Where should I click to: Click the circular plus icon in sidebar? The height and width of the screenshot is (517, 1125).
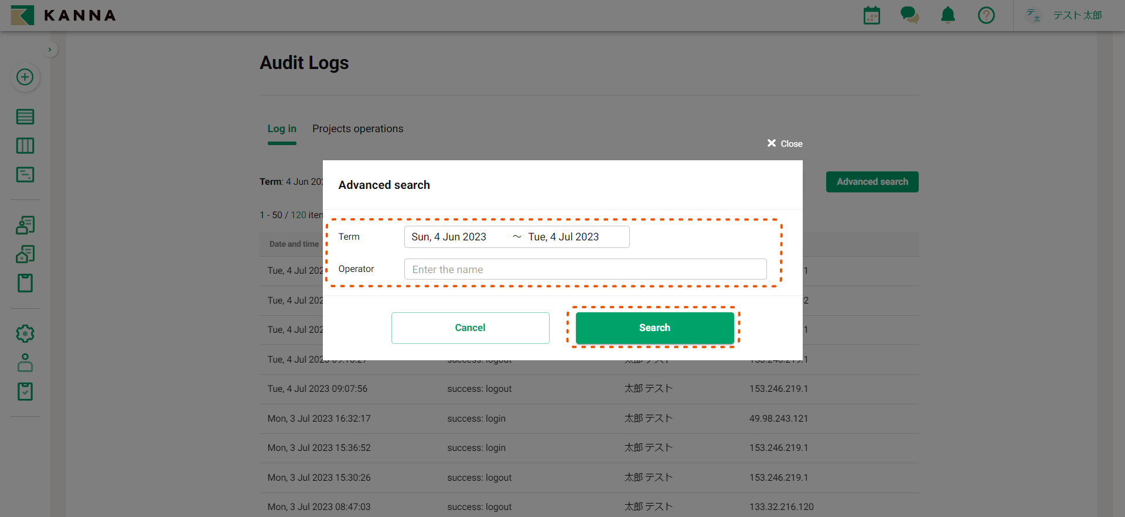click(x=25, y=77)
